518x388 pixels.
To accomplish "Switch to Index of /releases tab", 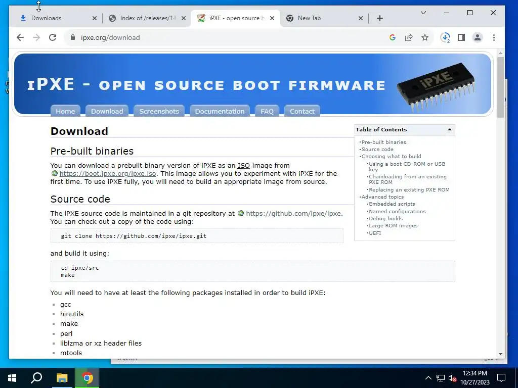I will tap(147, 19).
